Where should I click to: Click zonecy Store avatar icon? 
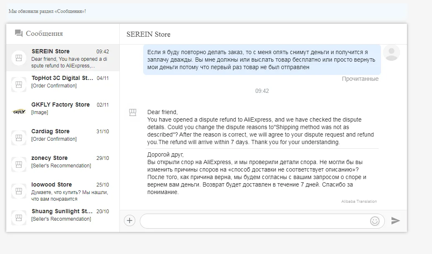pyautogui.click(x=19, y=164)
